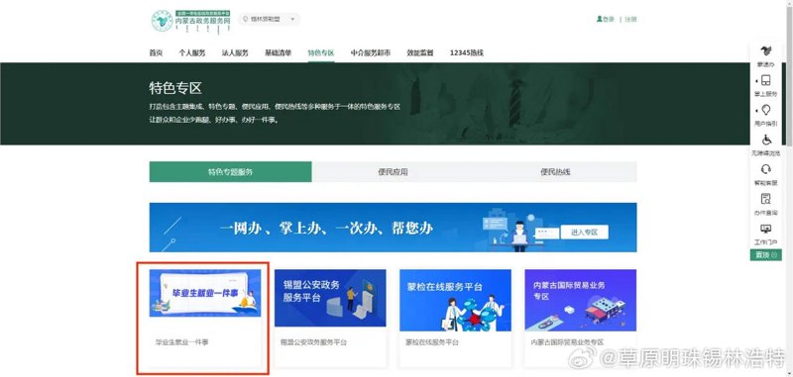Viewport: 793px width, 377px height.
Task: Click the 登录 login link
Action: 606,19
